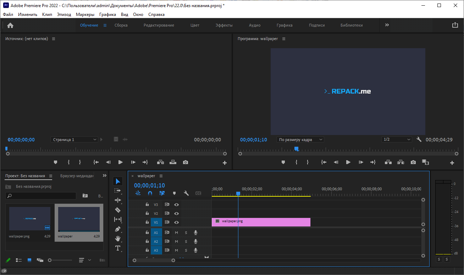Open Браузер медиаданных tab
The image size is (464, 275).
77,176
